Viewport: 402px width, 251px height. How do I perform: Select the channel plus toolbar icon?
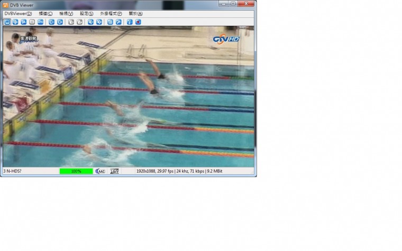tap(60, 22)
